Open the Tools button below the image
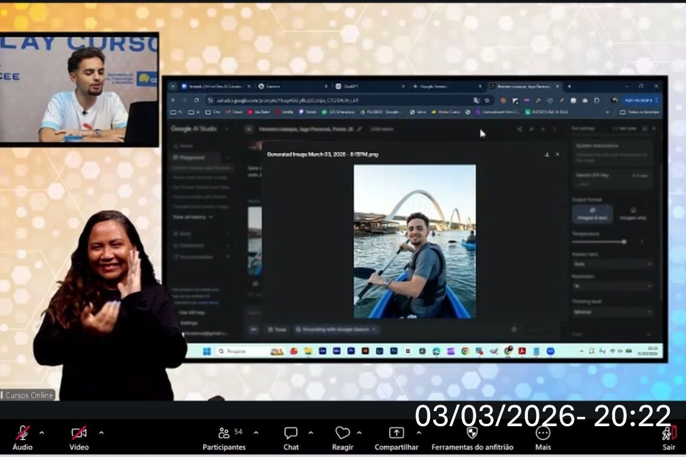The height and width of the screenshot is (457, 686). (x=277, y=329)
